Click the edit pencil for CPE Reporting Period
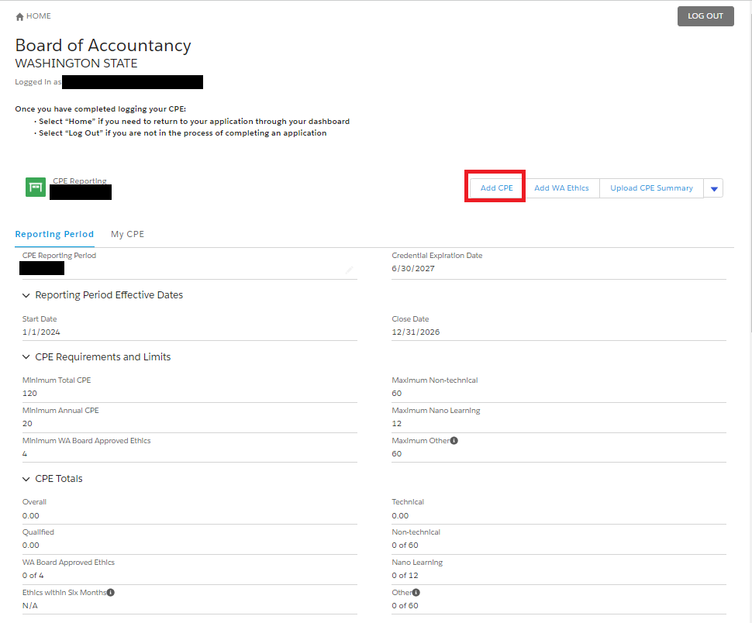This screenshot has height=623, width=752. pyautogui.click(x=350, y=270)
